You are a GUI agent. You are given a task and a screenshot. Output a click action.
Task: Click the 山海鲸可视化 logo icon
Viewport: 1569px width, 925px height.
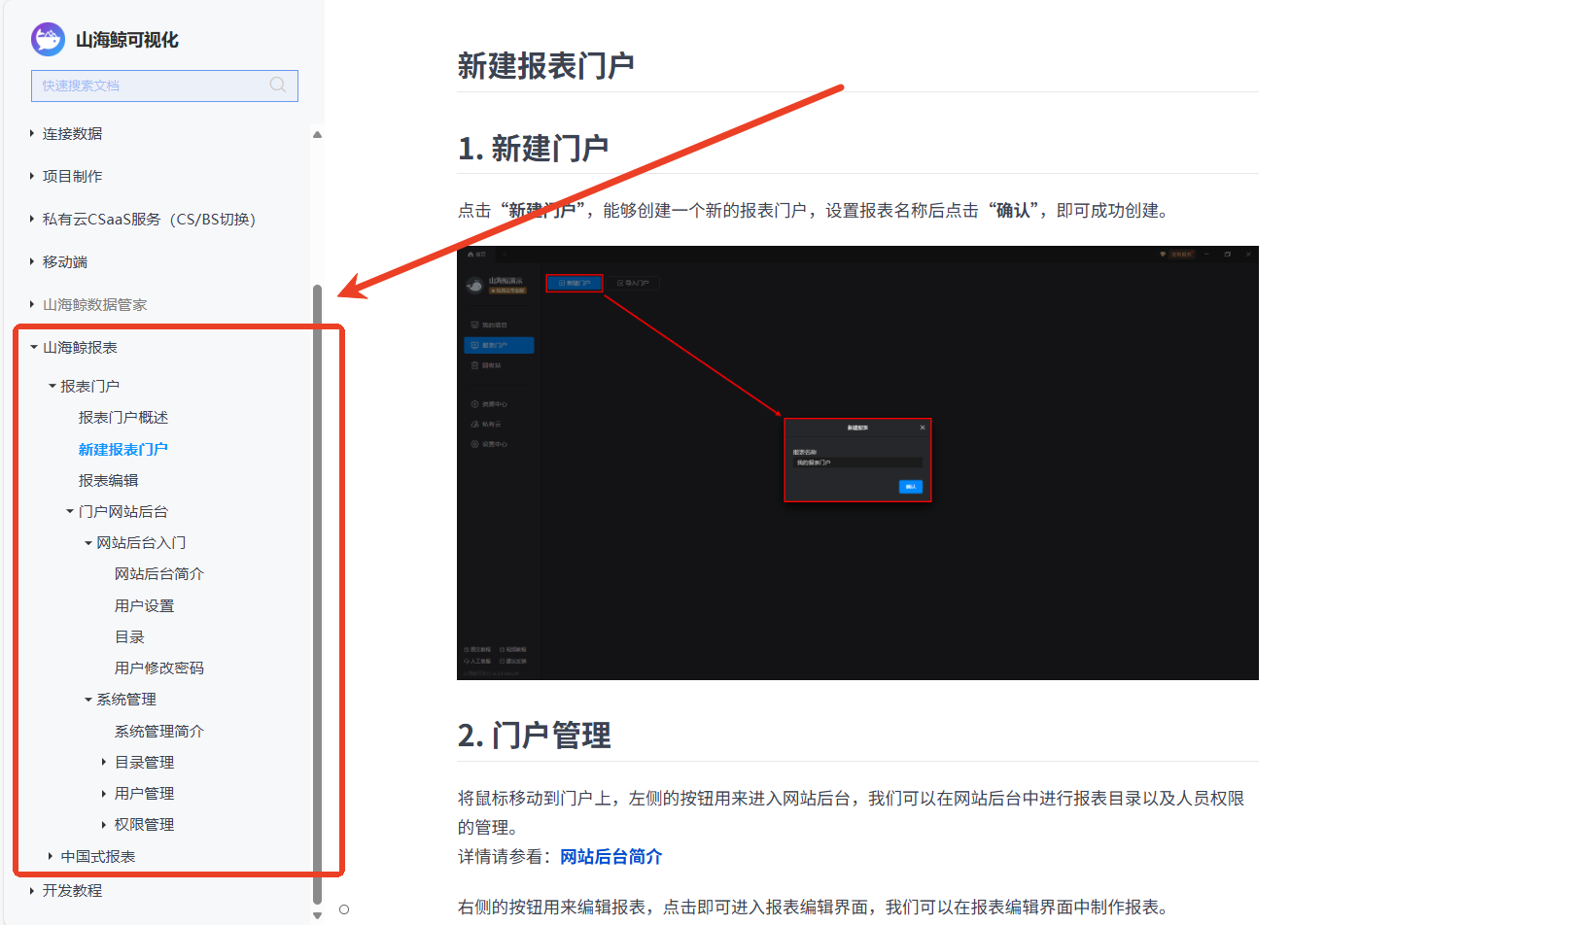48,40
